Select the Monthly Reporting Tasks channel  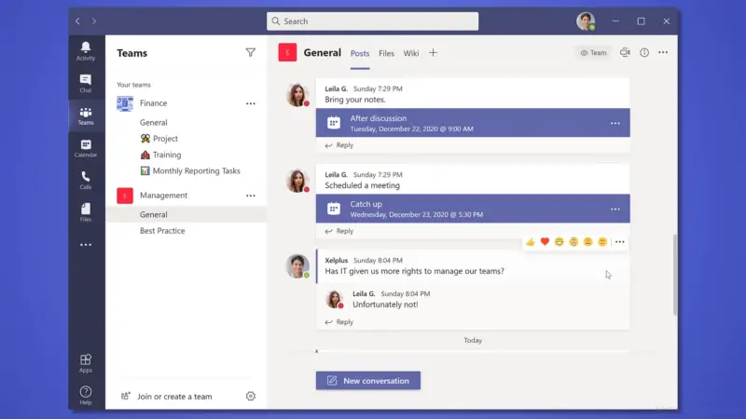(196, 171)
